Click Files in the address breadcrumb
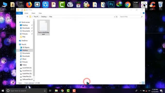Screen dimensions: 165x93 pyautogui.click(x=51, y=17)
